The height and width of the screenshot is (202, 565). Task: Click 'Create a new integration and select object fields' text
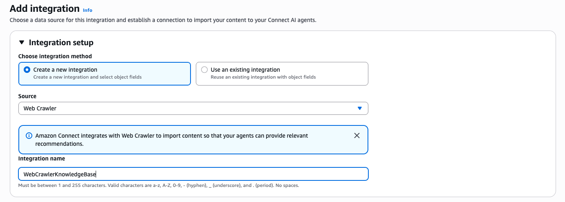pyautogui.click(x=87, y=77)
